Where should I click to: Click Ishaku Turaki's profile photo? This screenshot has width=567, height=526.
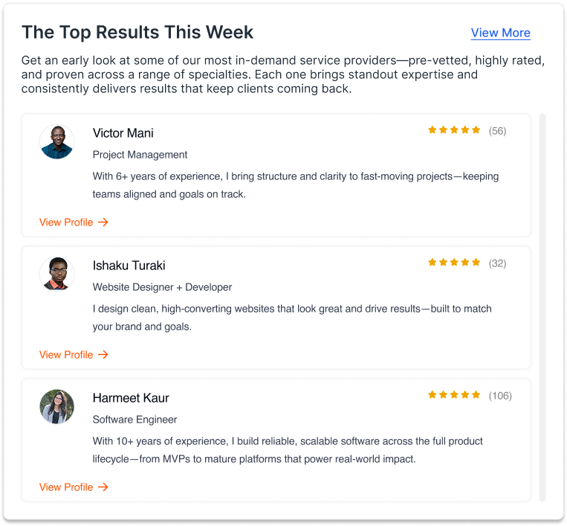point(57,274)
